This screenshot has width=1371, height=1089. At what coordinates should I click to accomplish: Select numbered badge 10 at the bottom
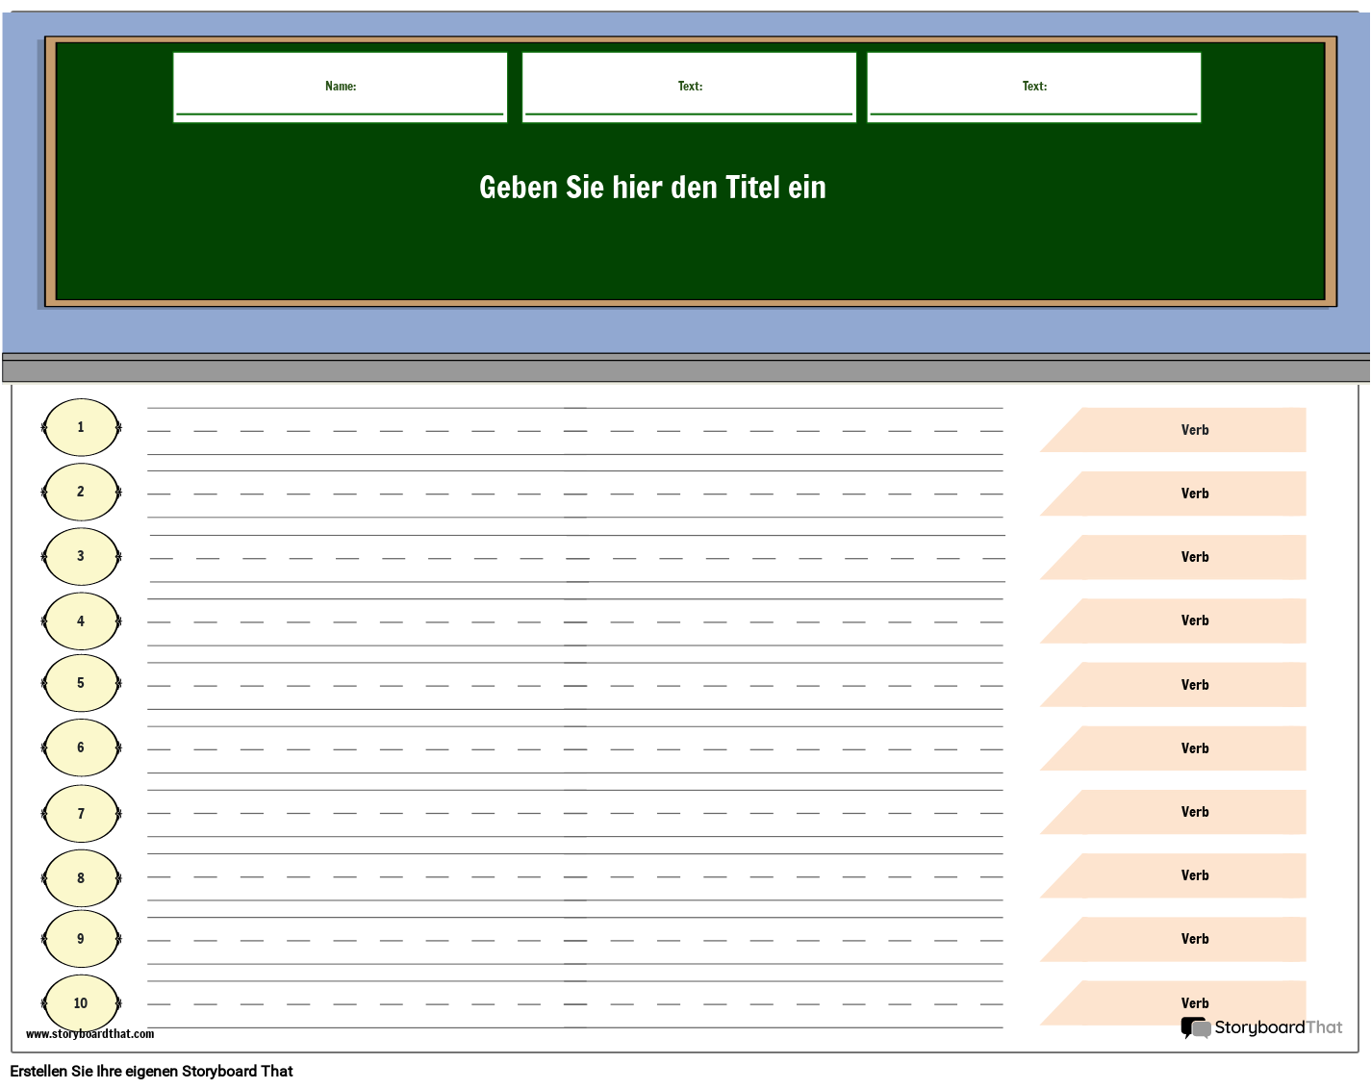pos(81,1002)
